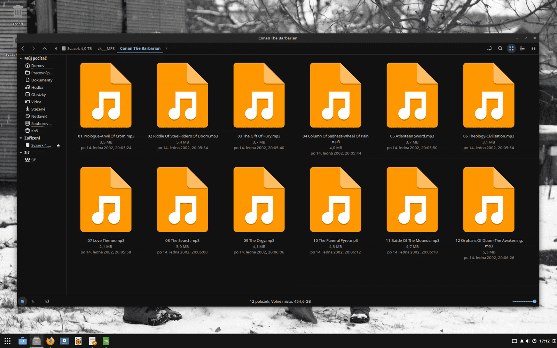Select 06 Theology-Civilisation.mp3 file icon
557x348 pixels.
[489, 95]
